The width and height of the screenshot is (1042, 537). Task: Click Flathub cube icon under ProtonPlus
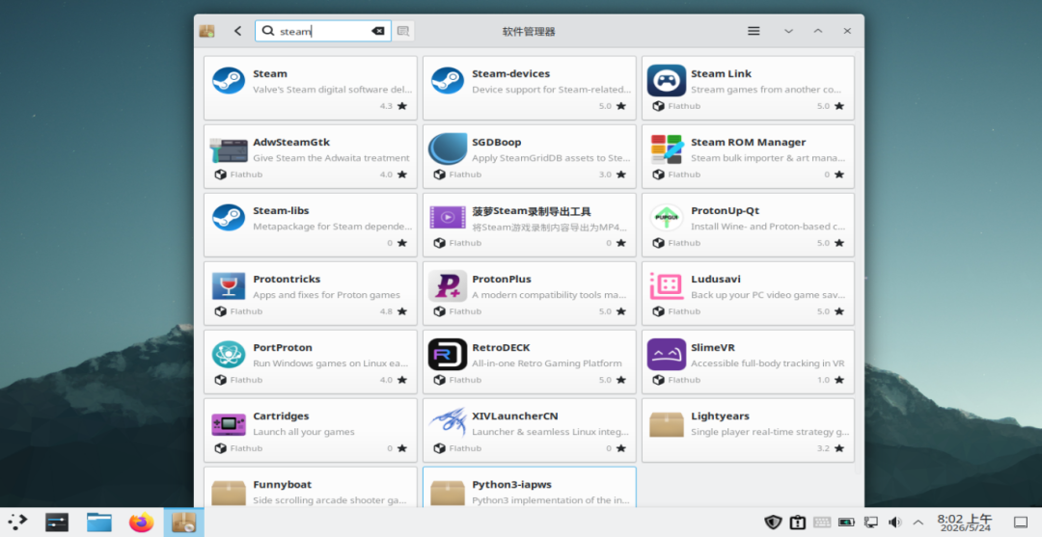(439, 311)
